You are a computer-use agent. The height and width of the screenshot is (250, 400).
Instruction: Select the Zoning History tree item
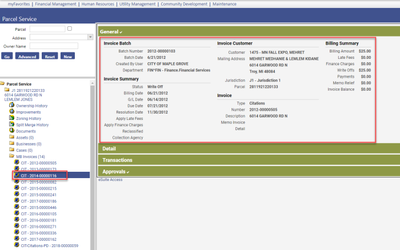tap(29, 119)
